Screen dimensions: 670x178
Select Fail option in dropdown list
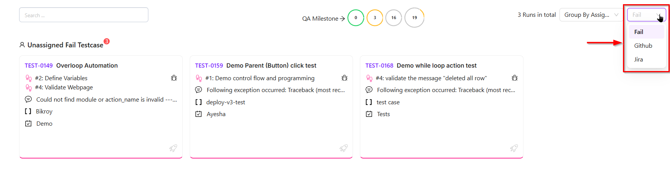(x=639, y=32)
